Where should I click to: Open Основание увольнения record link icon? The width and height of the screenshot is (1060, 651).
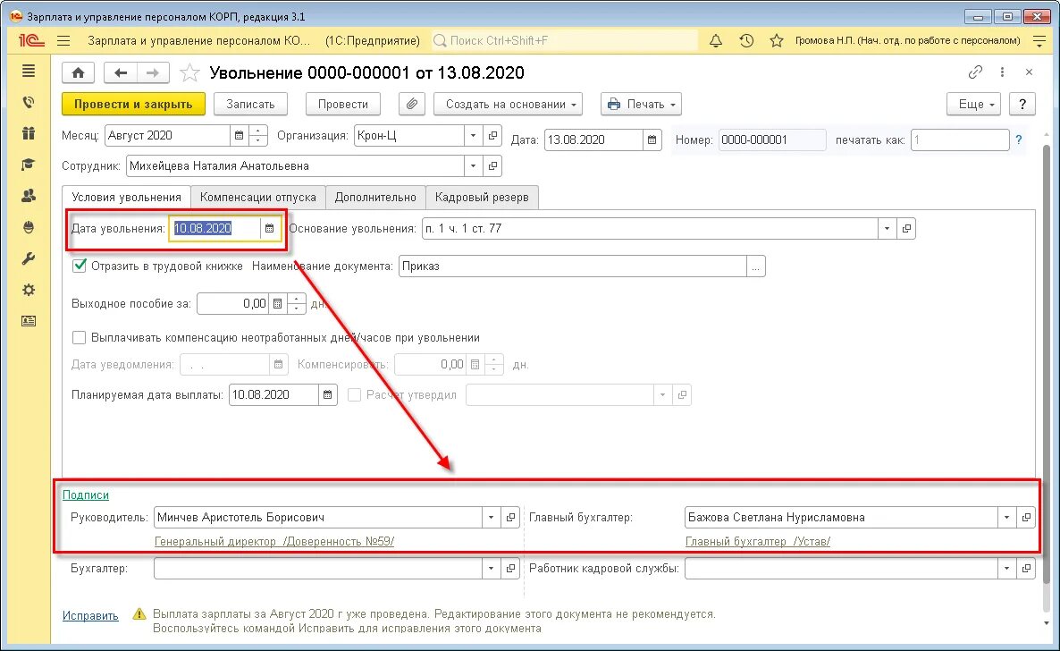[906, 229]
